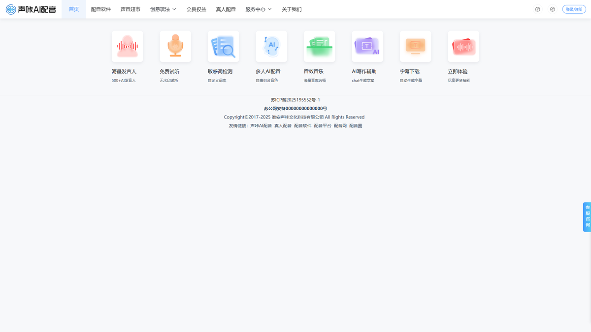Open the 字幕下载 orange screen icon
This screenshot has width=591, height=332.
point(416,47)
